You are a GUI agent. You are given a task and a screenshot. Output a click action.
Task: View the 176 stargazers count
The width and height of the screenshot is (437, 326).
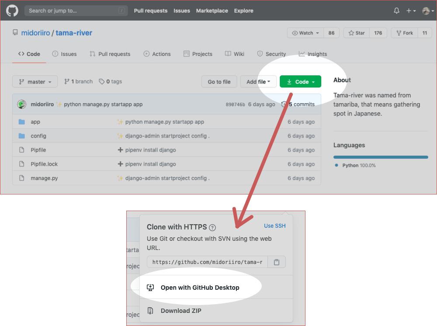[378, 33]
